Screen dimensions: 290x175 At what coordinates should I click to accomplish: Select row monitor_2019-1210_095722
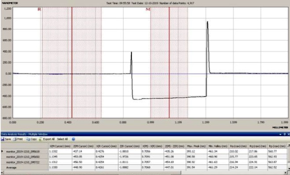tap(24, 162)
